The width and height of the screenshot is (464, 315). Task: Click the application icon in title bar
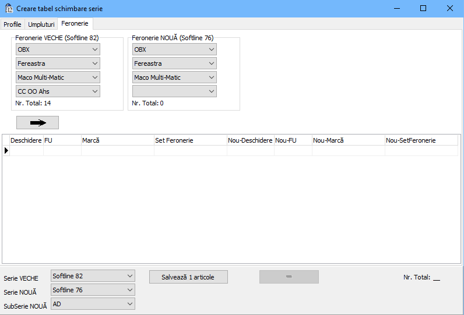pos(9,9)
